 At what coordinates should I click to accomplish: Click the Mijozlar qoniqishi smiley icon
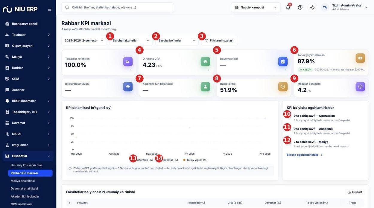pos(360,86)
